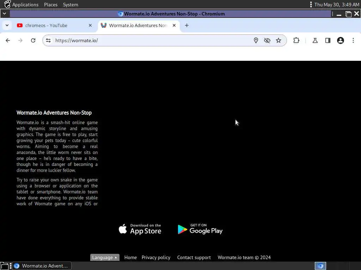Open location permission icon in address bar
This screenshot has width=361, height=270.
pyautogui.click(x=256, y=40)
